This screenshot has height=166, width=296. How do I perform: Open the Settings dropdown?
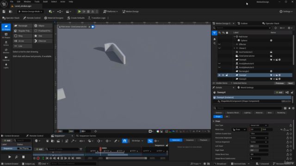(286, 12)
